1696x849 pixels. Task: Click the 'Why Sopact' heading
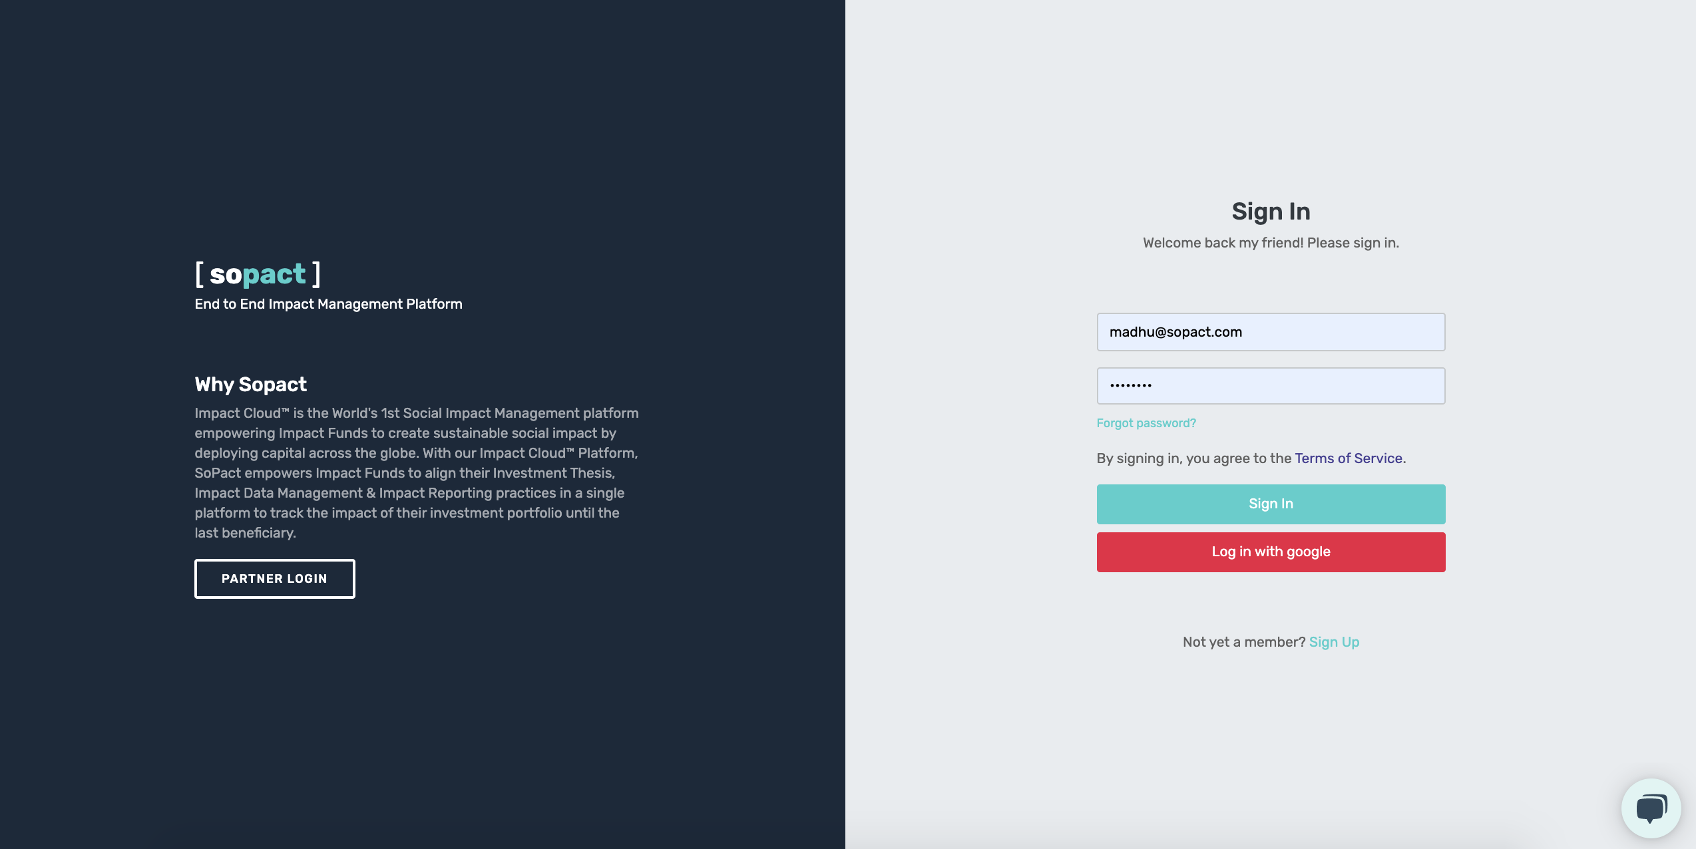tap(251, 385)
